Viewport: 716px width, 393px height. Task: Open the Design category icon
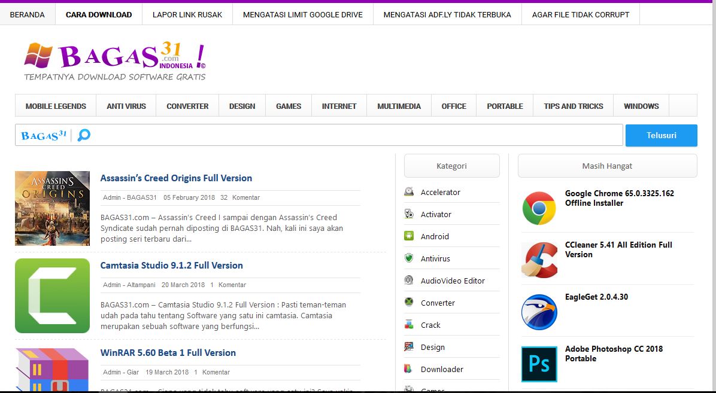point(409,346)
